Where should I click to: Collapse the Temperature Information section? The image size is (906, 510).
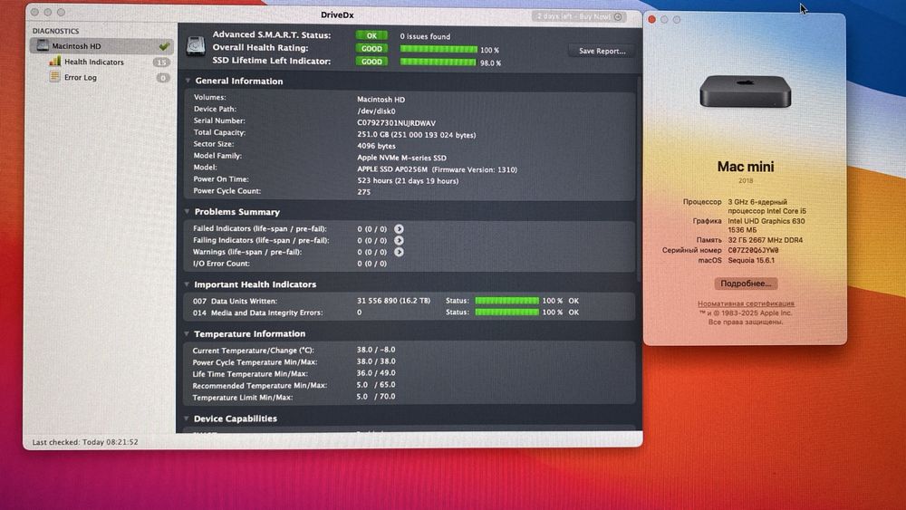point(187,333)
